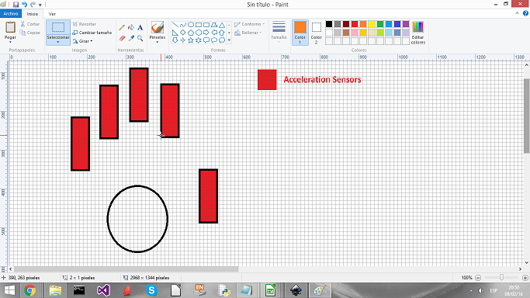Redo action via quick access toolbar
The height and width of the screenshot is (298, 530).
(33, 5)
